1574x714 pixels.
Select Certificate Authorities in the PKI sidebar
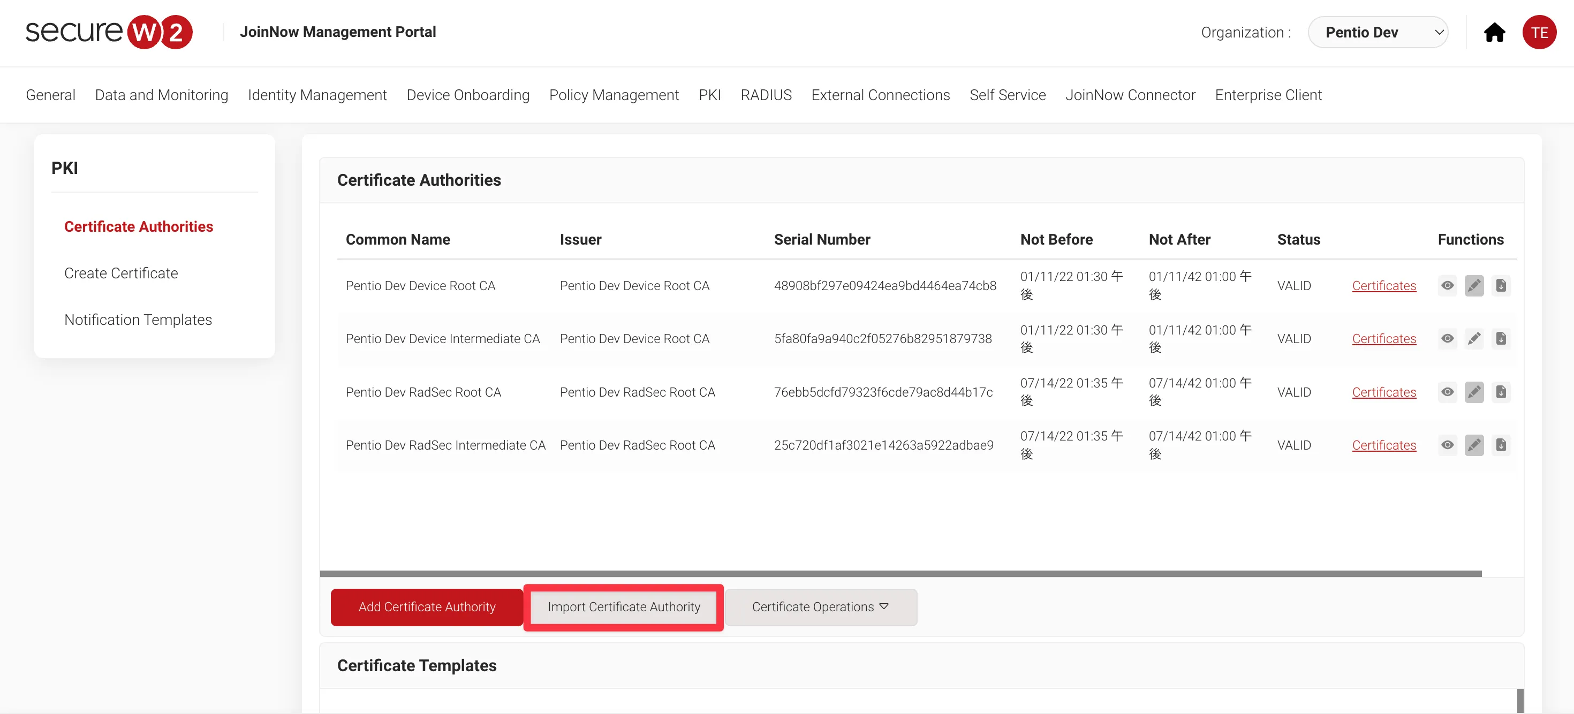[x=139, y=226]
